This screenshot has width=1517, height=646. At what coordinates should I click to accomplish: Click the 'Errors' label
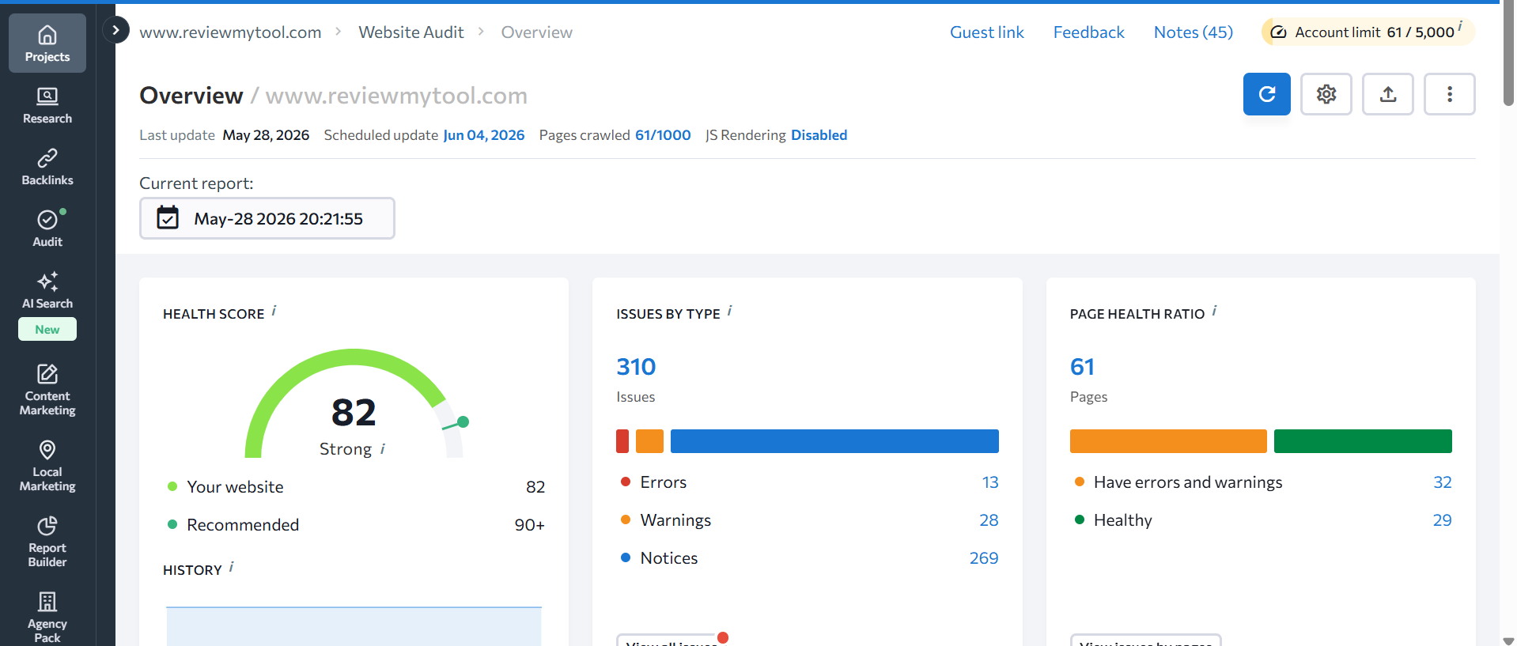(663, 482)
